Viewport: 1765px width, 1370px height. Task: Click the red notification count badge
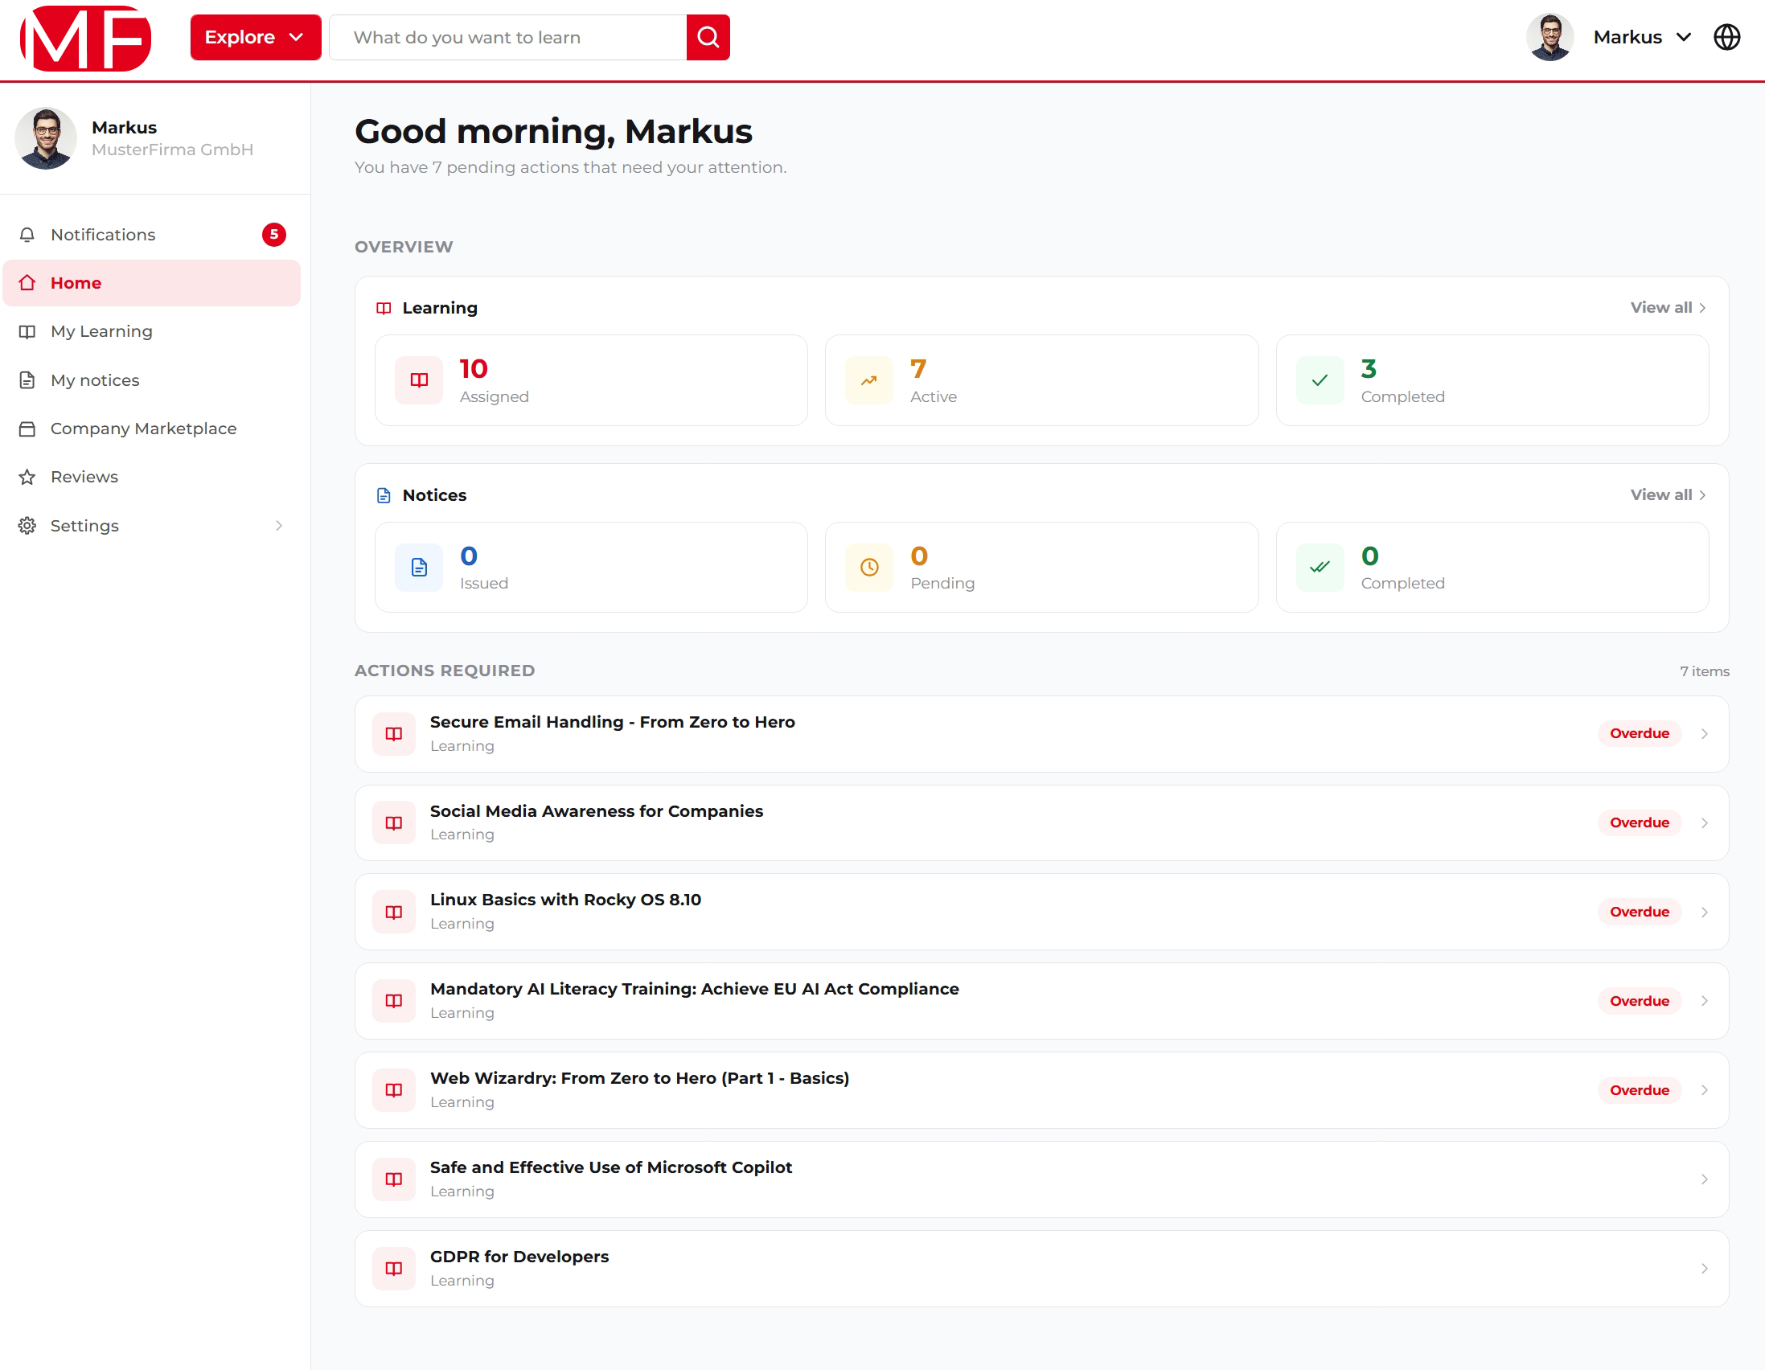tap(274, 235)
